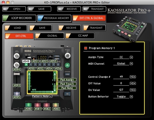Select the #094 program volume knob label

pyautogui.click(x=17, y=69)
